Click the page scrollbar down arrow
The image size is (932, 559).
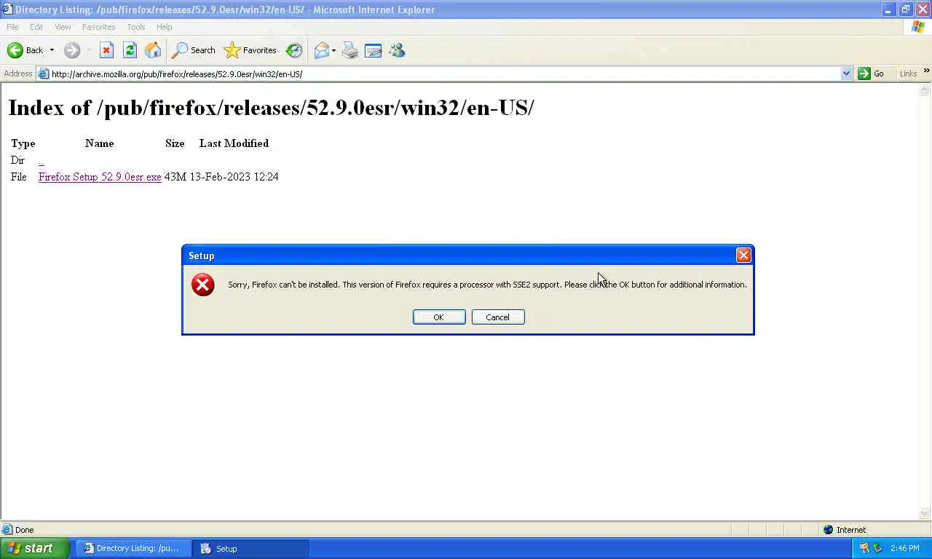tap(925, 513)
